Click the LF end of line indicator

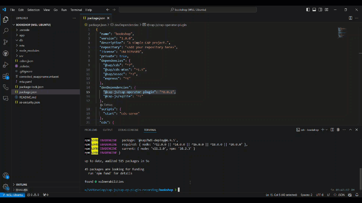point(329,195)
